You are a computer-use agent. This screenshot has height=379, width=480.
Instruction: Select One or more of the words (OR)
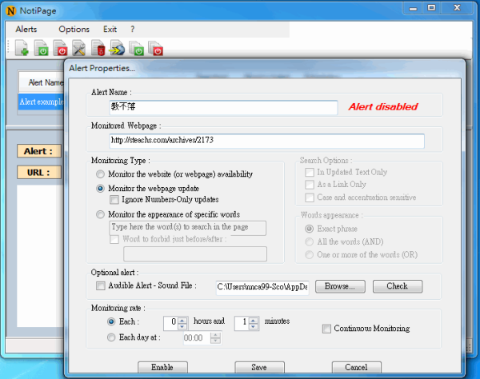click(x=309, y=254)
